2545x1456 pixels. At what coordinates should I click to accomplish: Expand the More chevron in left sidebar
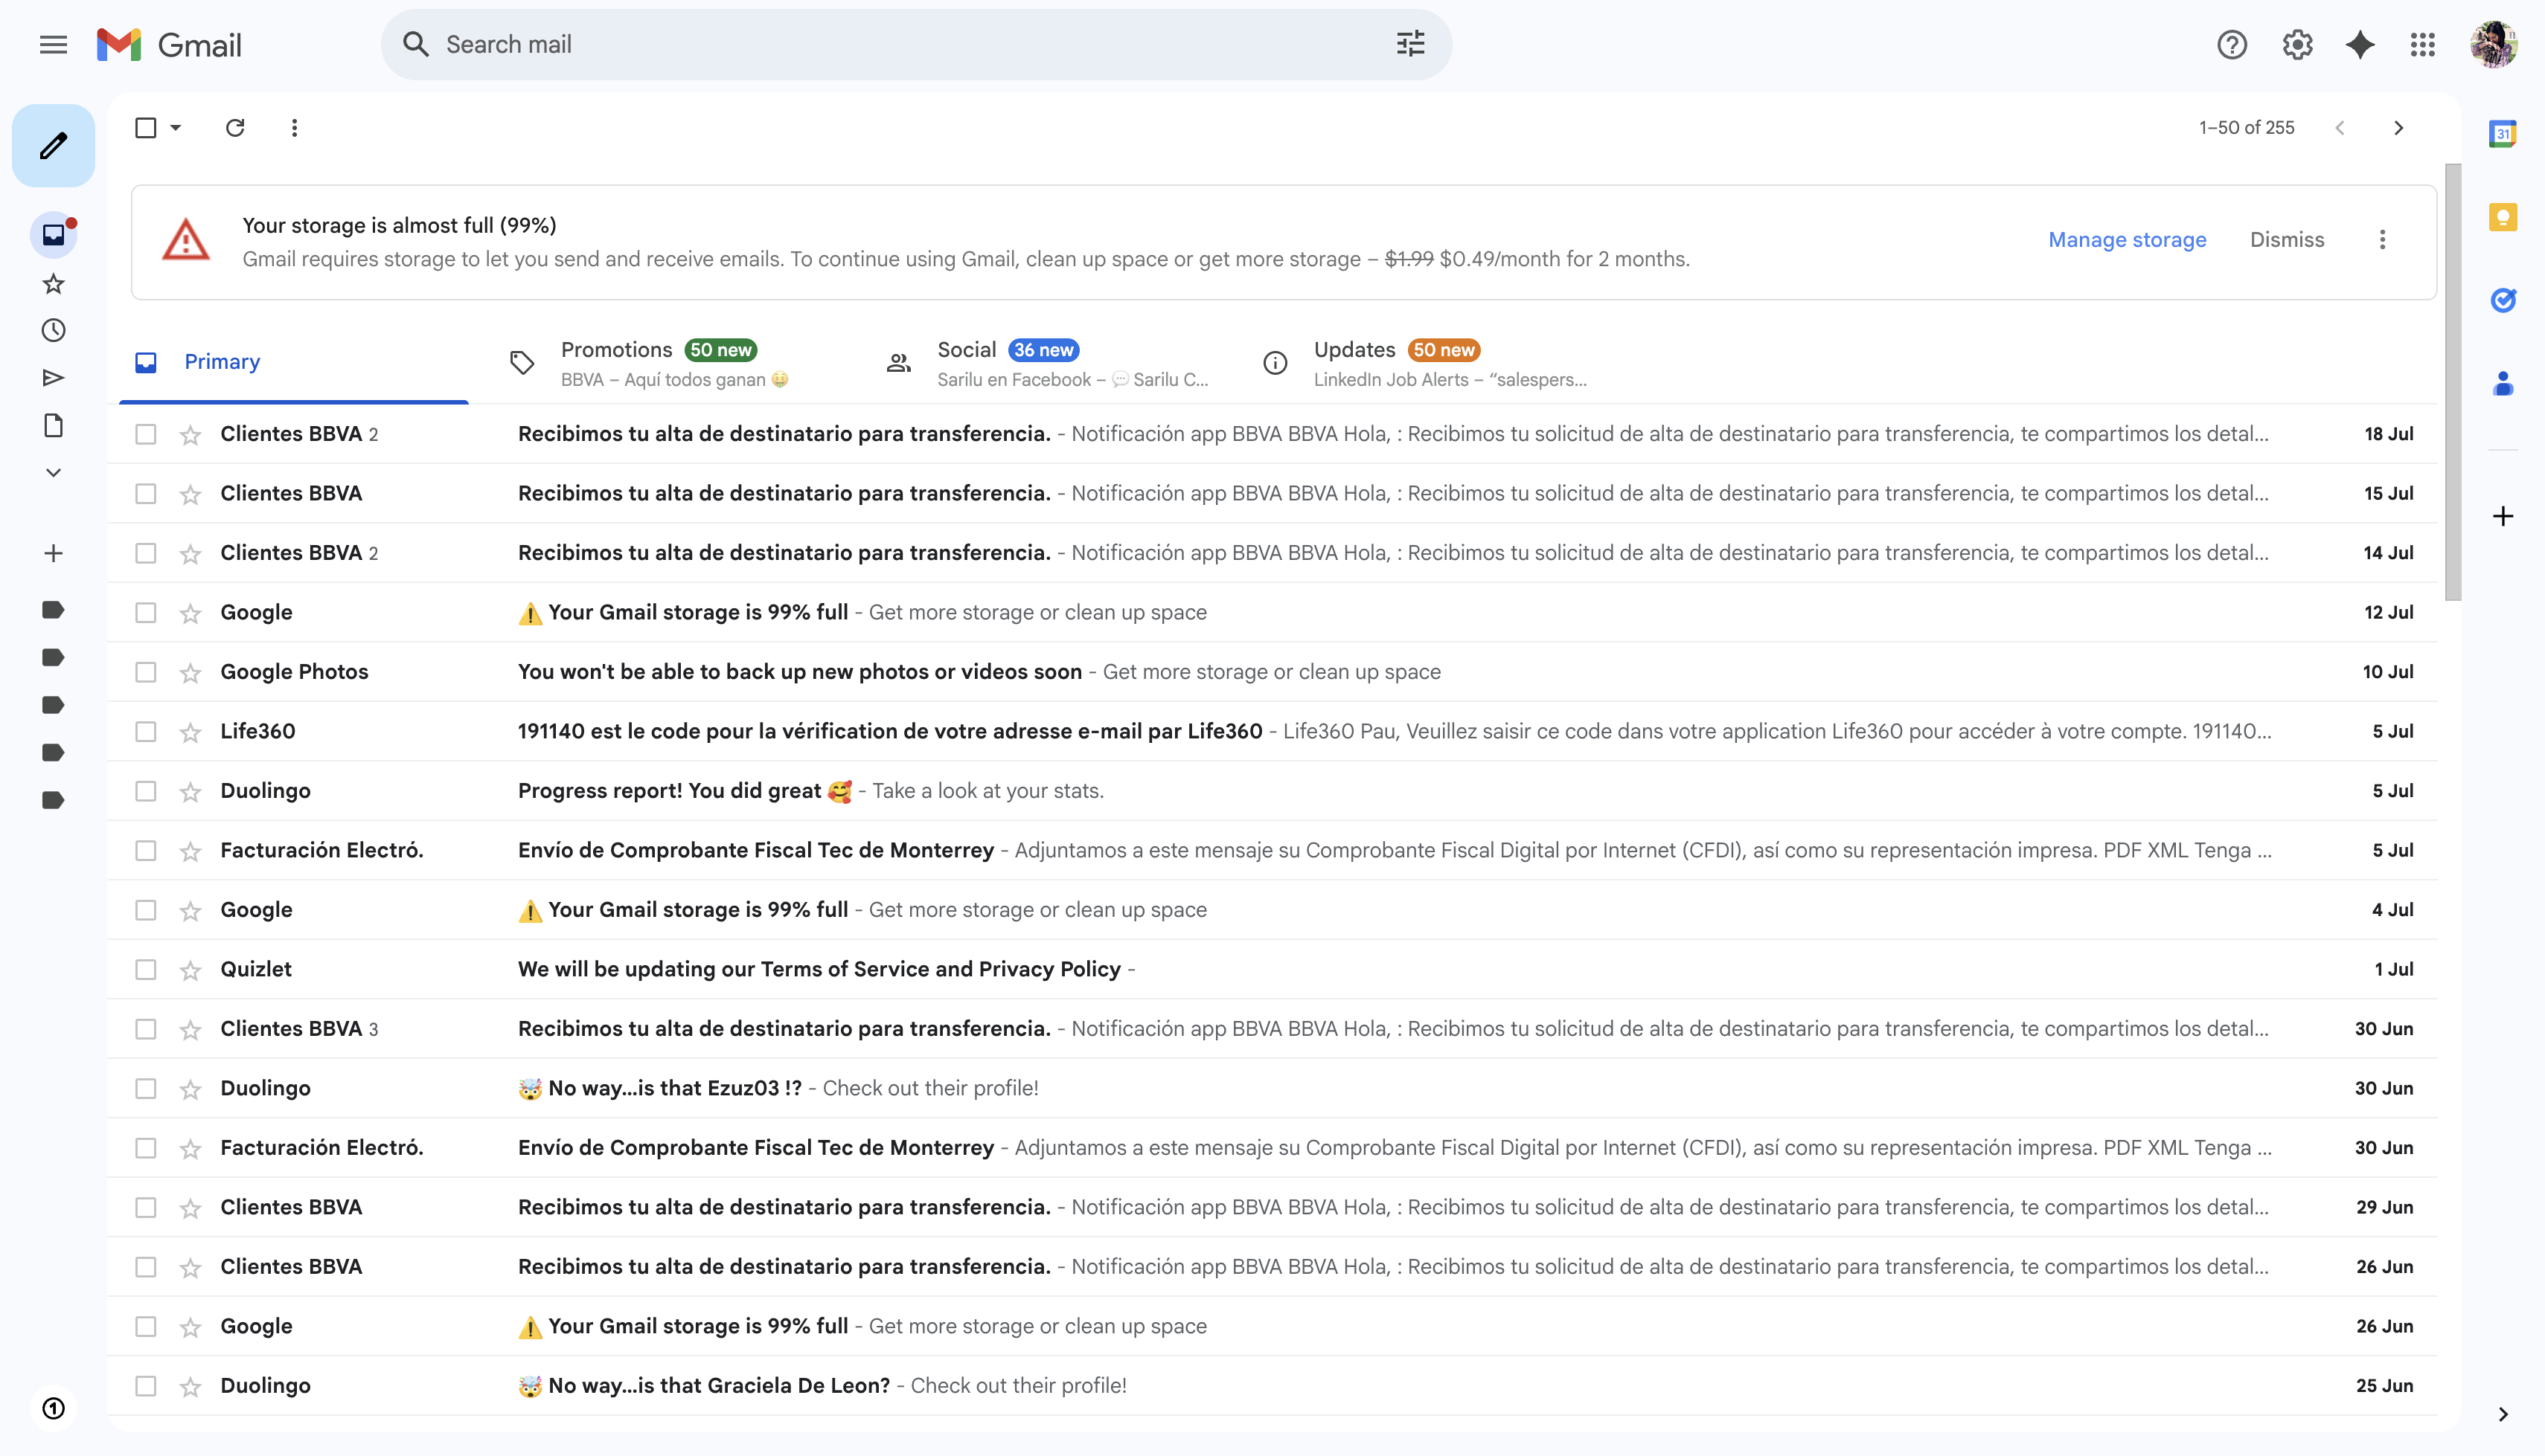click(54, 472)
